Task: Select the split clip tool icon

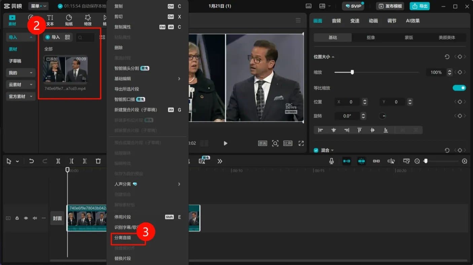Action: point(58,161)
